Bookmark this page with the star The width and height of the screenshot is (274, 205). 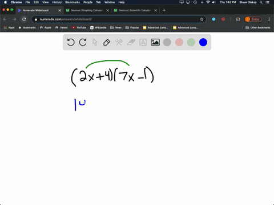pos(202,19)
